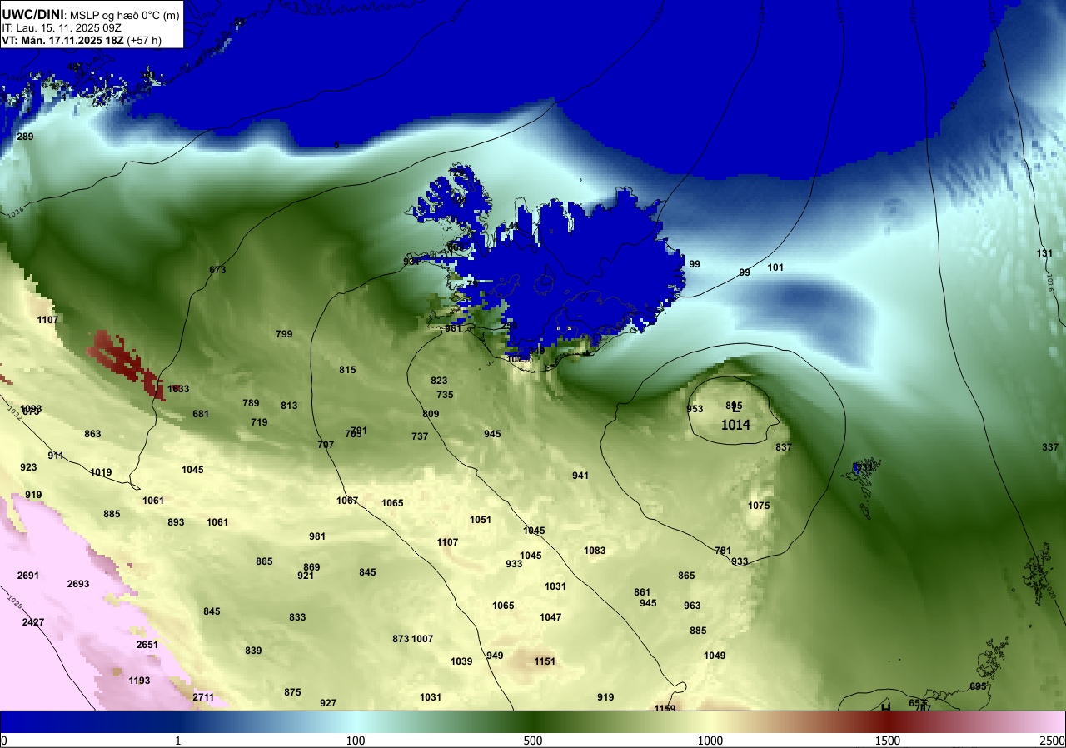Click the height value '2427'
This screenshot has width=1066, height=748.
point(33,622)
